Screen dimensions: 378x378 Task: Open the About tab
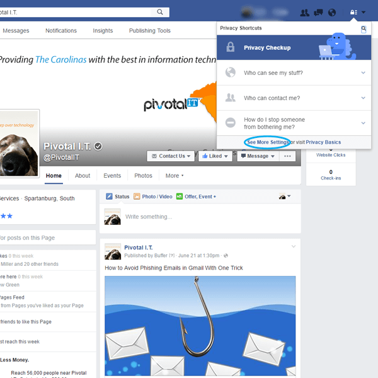point(83,176)
